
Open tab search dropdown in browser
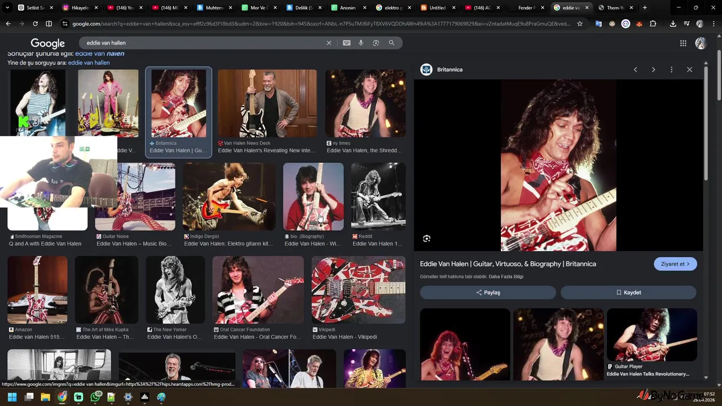point(7,8)
